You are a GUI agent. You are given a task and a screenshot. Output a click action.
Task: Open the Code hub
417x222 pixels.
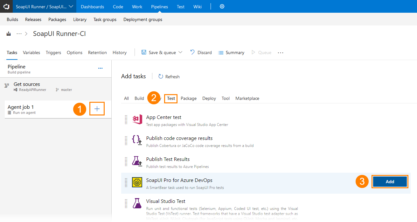118,7
